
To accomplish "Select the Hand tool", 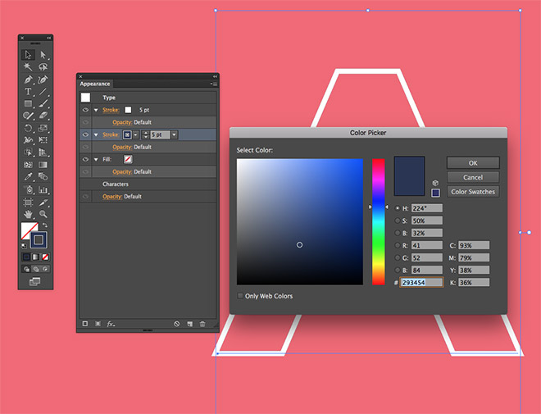I will (28, 214).
